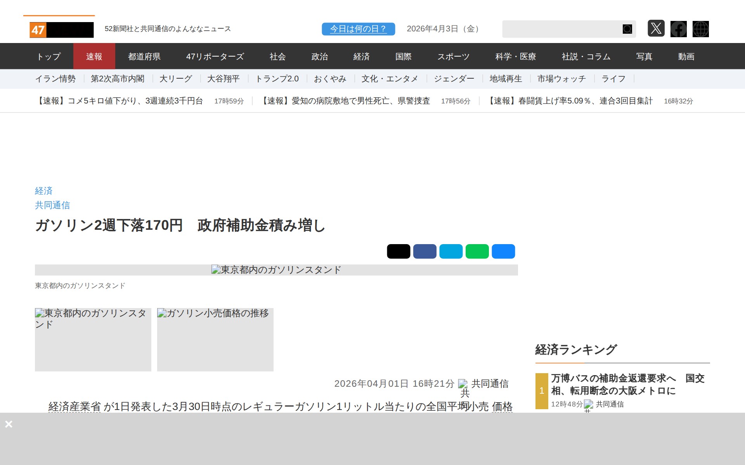
Task: Open the 速報 navigation tab
Action: [x=94, y=57]
